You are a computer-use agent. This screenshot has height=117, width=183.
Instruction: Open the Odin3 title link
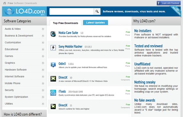tap(62, 64)
